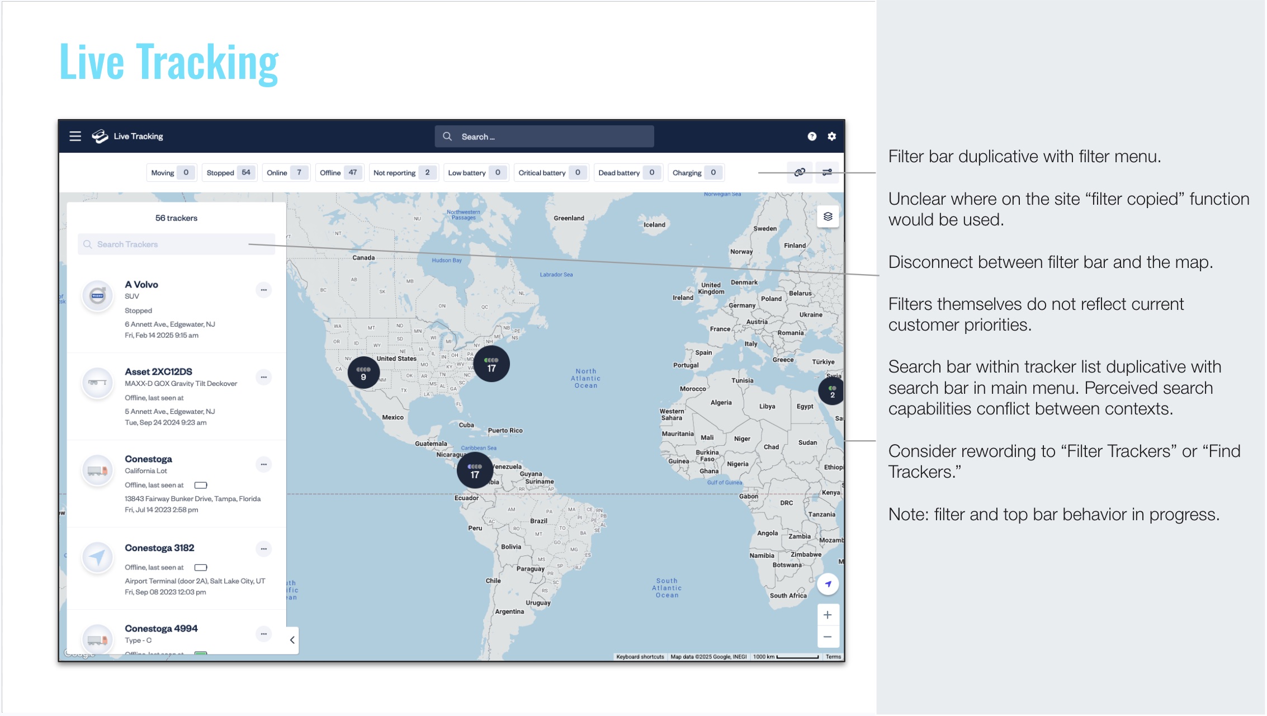Click the California Lot subtitle
1267x716 pixels.
pos(146,470)
